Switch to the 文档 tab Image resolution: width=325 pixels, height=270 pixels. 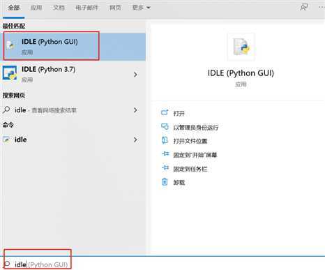59,8
